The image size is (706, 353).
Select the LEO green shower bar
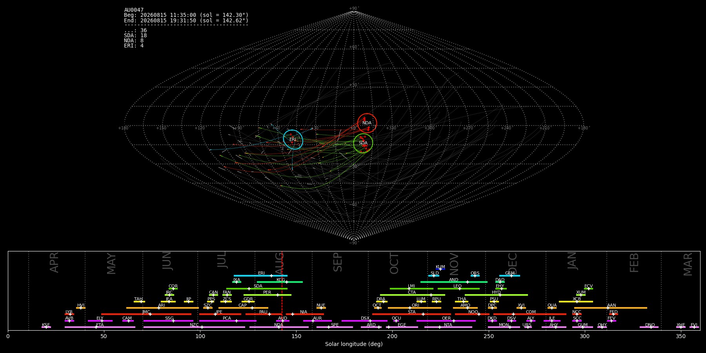(459, 289)
